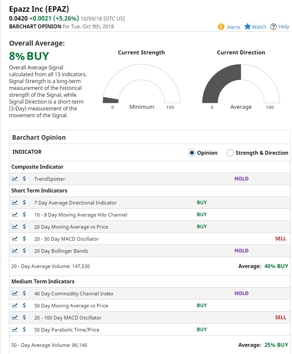292x354 pixels.
Task: Click 20 Day Moving Average vs Price text
Action: point(71,227)
